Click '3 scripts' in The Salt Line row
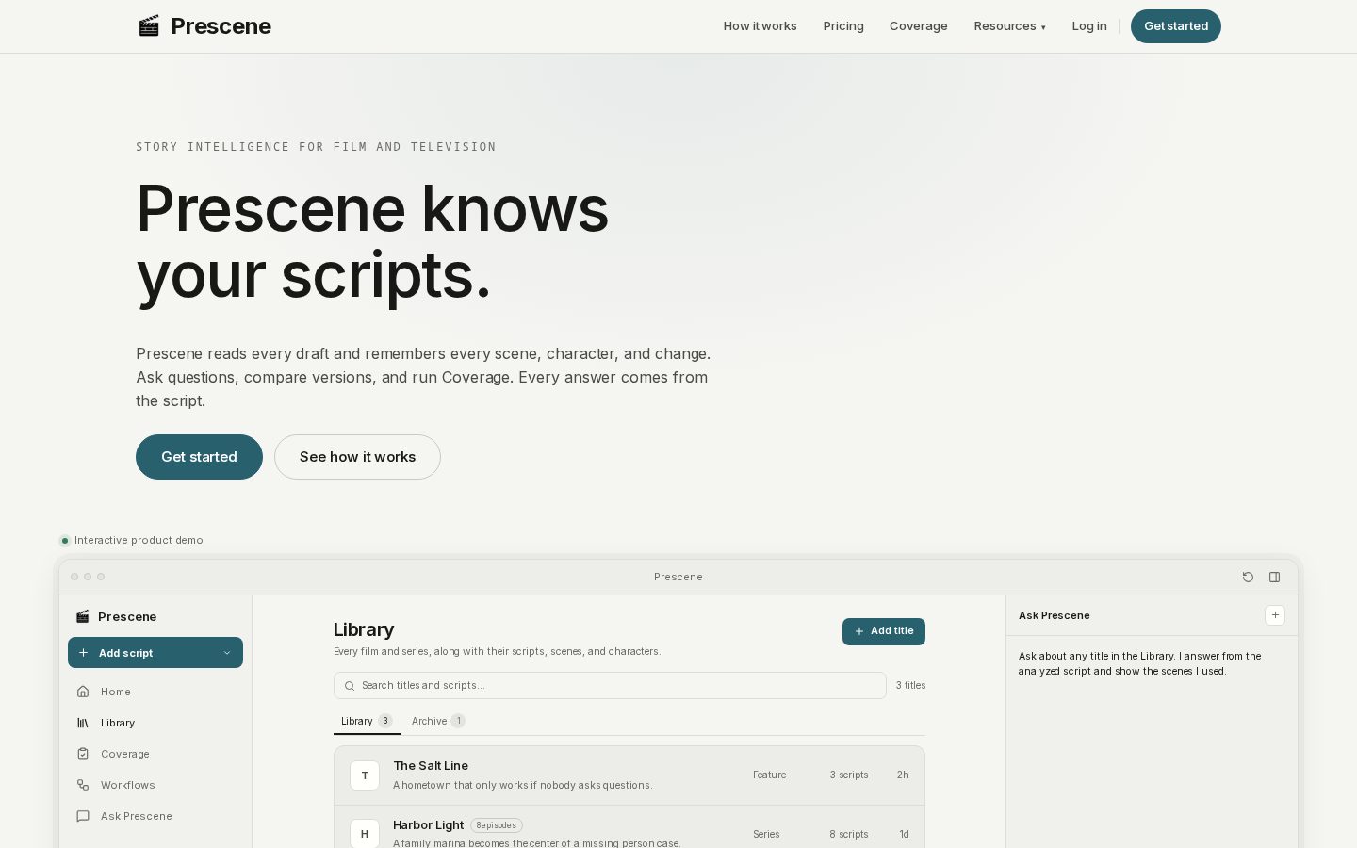 click(x=849, y=775)
